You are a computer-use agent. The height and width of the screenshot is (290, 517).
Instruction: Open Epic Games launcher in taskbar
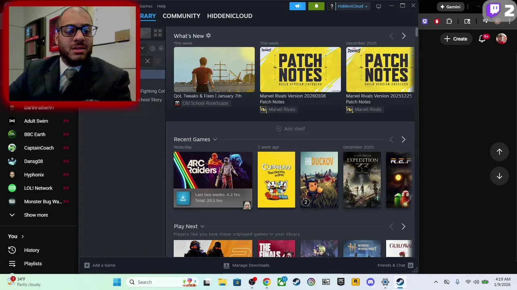(341, 282)
